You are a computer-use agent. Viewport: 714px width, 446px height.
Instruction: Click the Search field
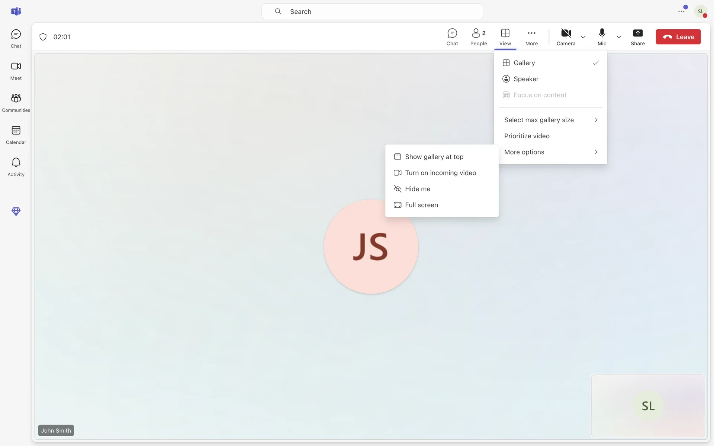372,12
